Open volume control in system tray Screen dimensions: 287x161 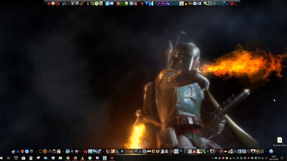click(267, 158)
